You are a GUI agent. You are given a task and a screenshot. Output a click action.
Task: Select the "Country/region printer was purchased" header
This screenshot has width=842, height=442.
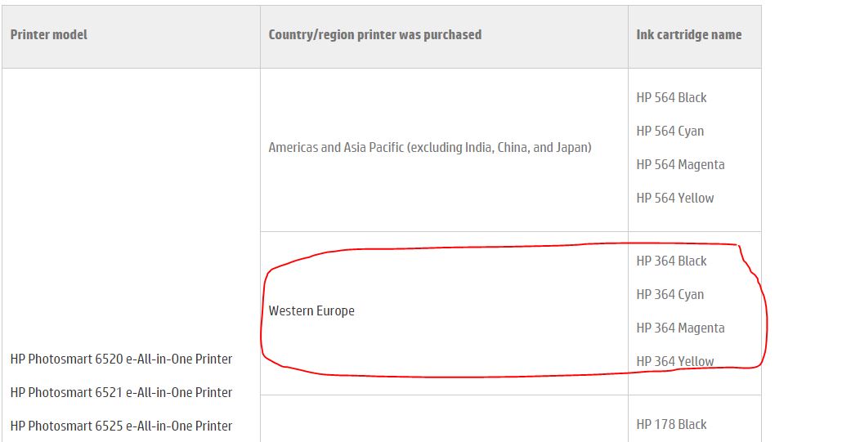click(374, 34)
